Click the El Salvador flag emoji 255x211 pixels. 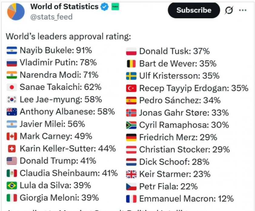(12, 50)
